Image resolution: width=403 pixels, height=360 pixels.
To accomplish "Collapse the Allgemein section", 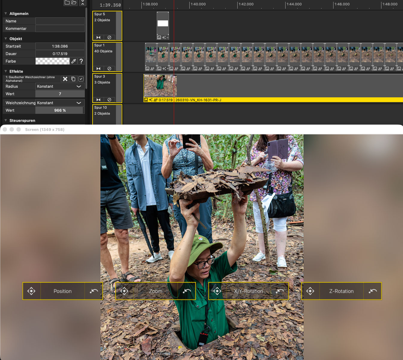I will click(x=6, y=13).
